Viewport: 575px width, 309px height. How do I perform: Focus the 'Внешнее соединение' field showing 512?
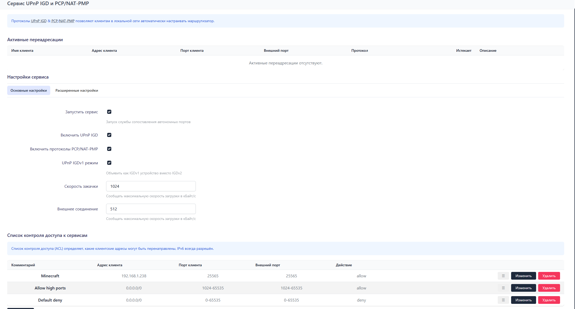tap(151, 209)
